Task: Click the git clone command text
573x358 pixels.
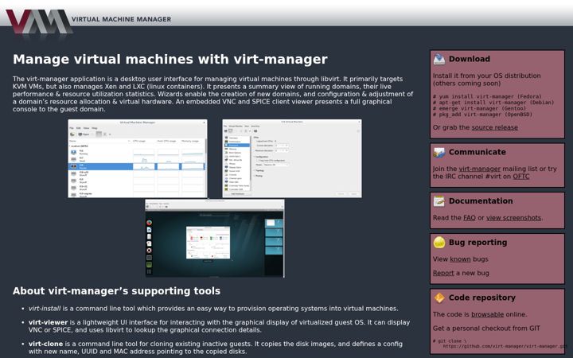Action: tap(500, 344)
